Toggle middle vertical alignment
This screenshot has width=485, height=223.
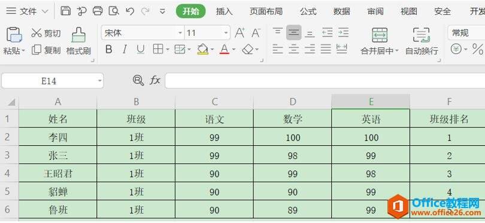[x=293, y=32]
